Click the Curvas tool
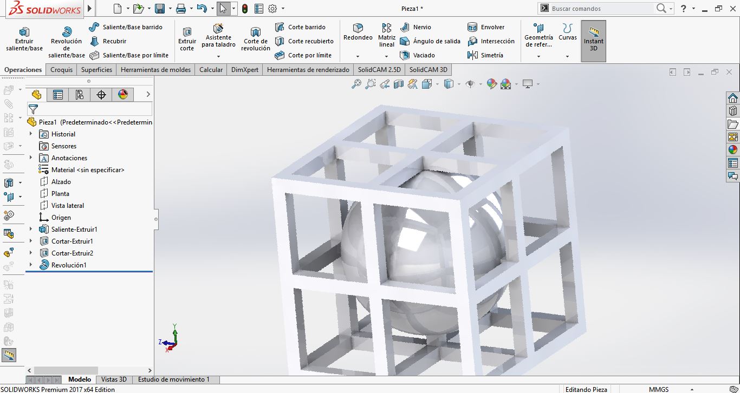 click(x=568, y=32)
